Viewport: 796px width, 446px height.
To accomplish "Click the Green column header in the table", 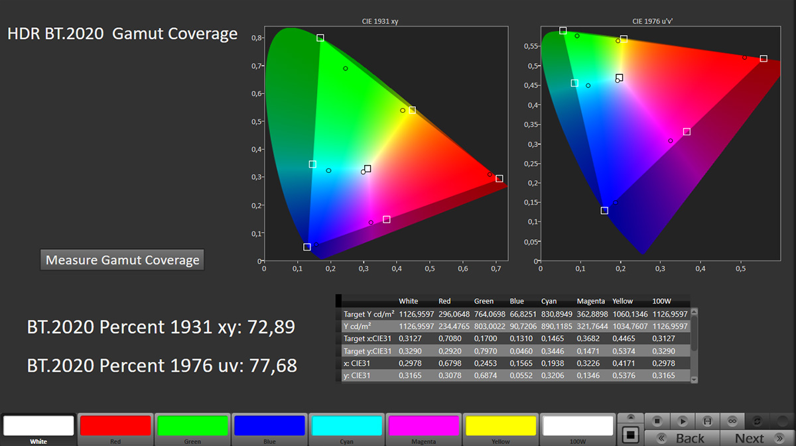I will click(x=484, y=301).
